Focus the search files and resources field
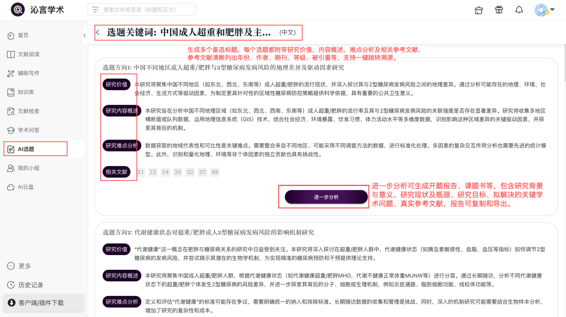The width and height of the screenshot is (566, 317). pos(142,9)
